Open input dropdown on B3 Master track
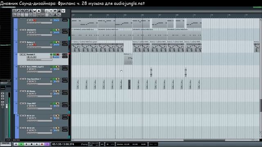This screenshot has height=147, width=262. tap(39, 96)
